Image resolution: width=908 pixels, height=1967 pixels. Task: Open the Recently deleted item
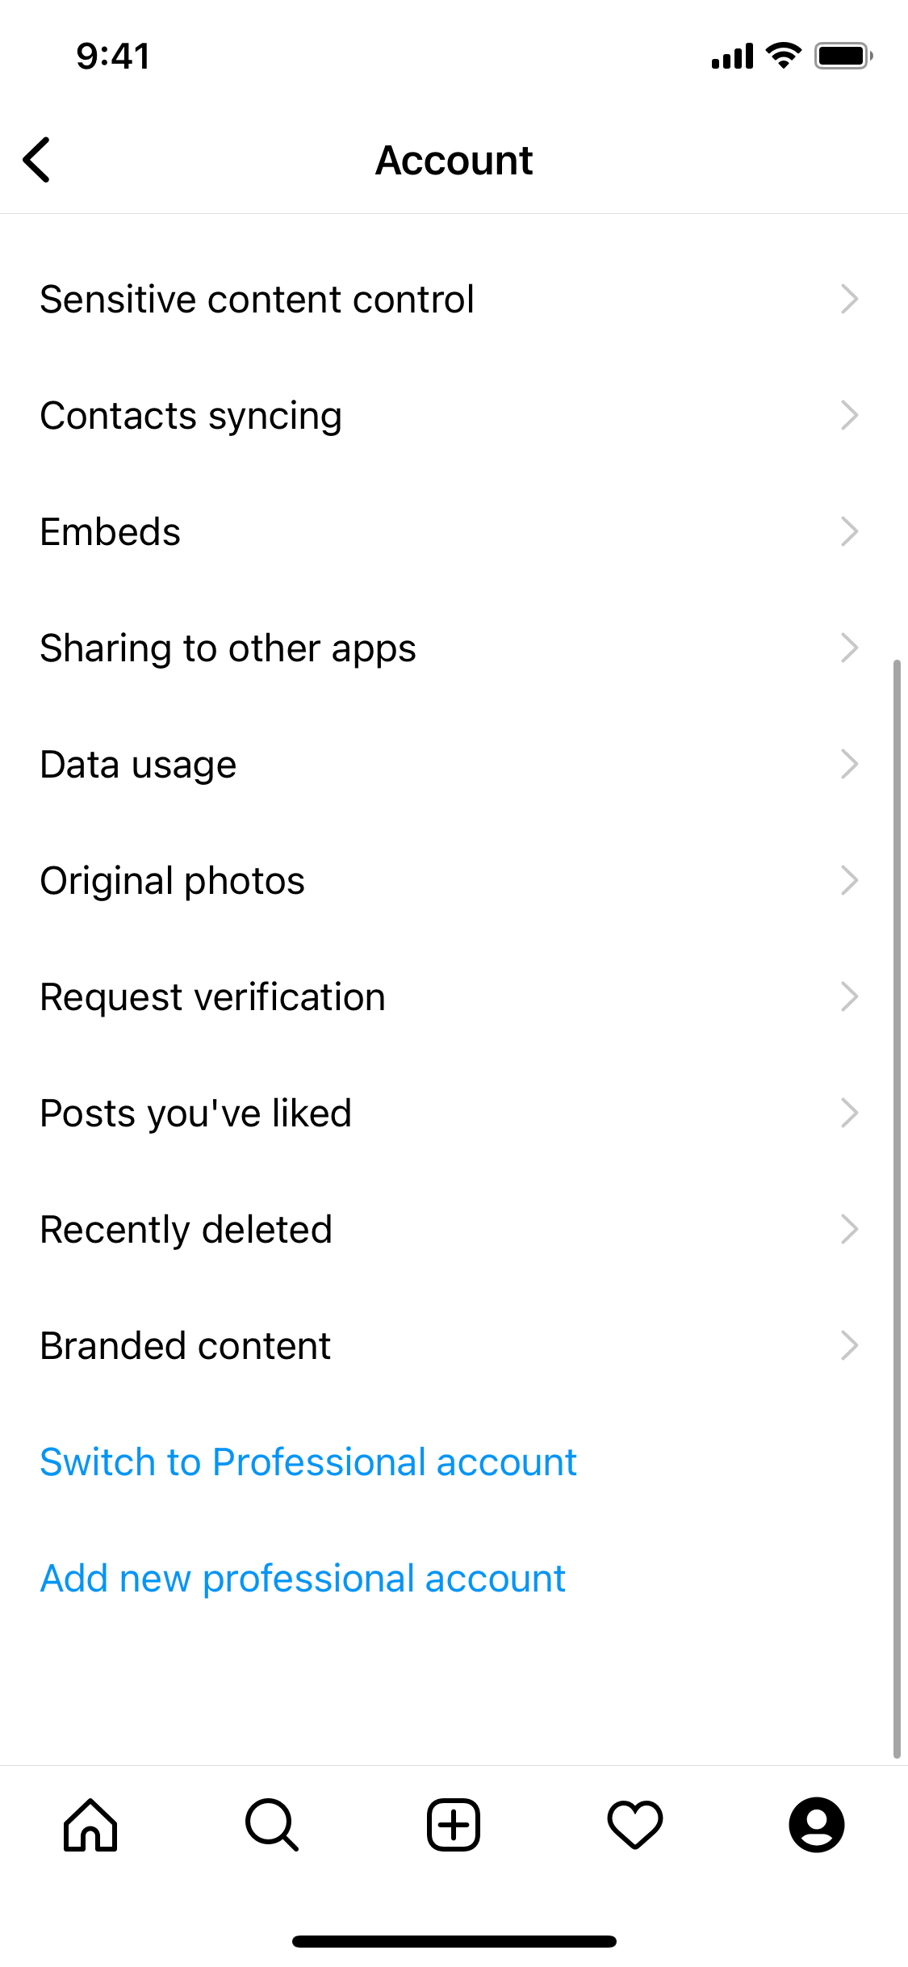(x=186, y=1230)
